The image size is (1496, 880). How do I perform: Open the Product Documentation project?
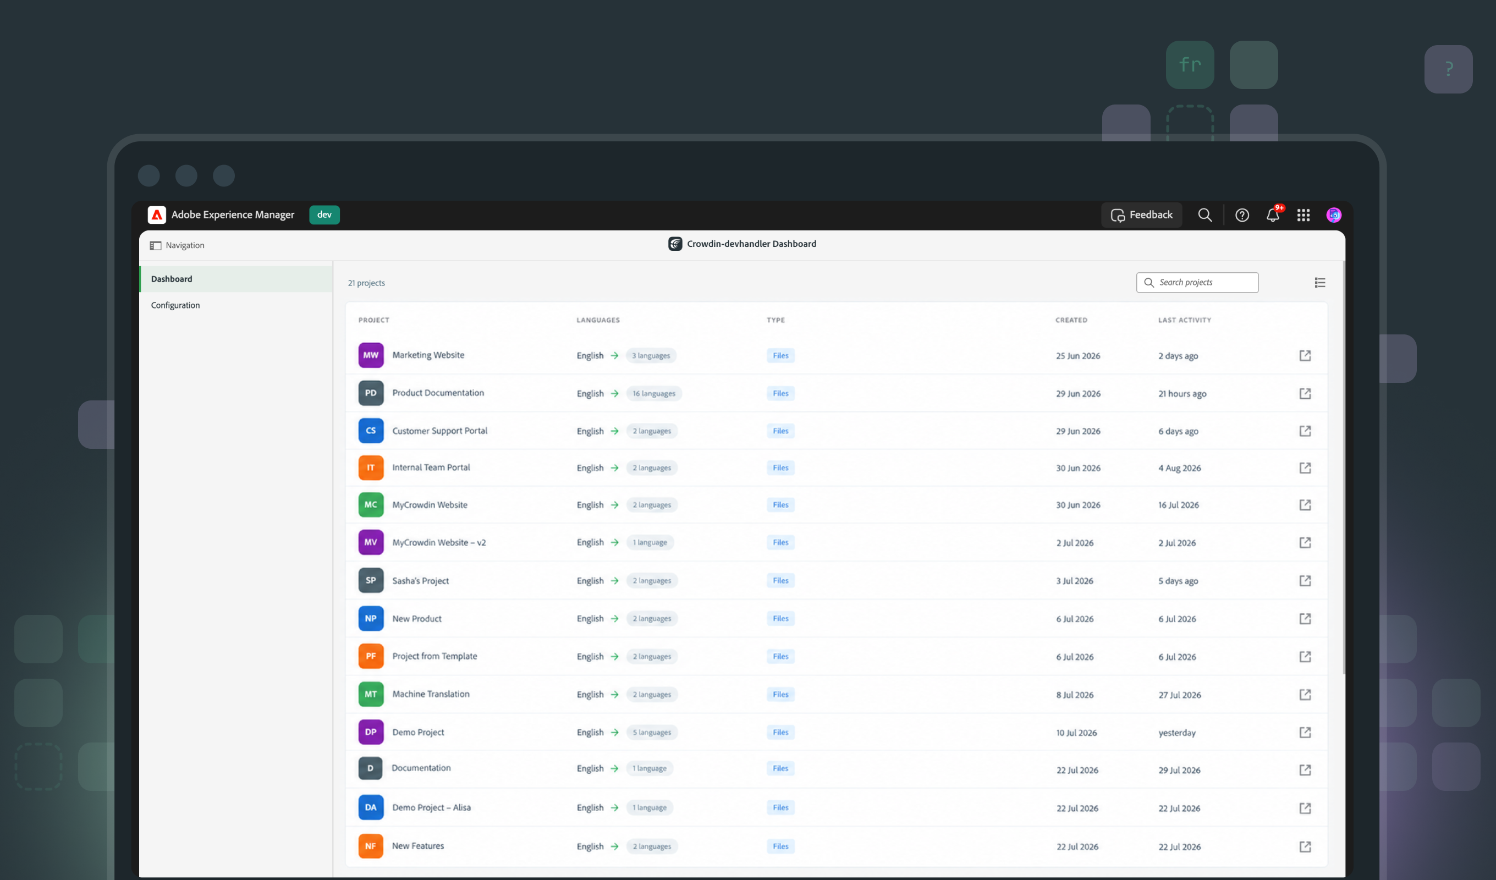click(438, 393)
